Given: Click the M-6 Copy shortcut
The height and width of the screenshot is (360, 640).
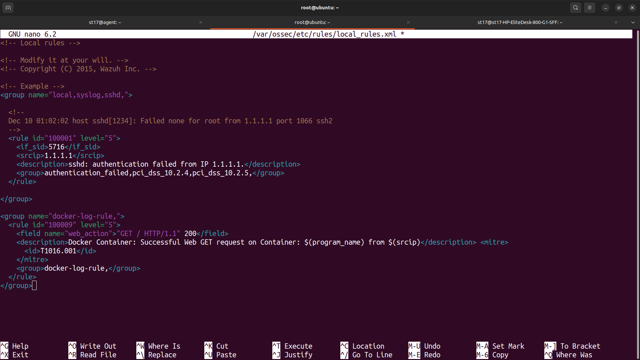Looking at the screenshot, I should tap(492, 355).
